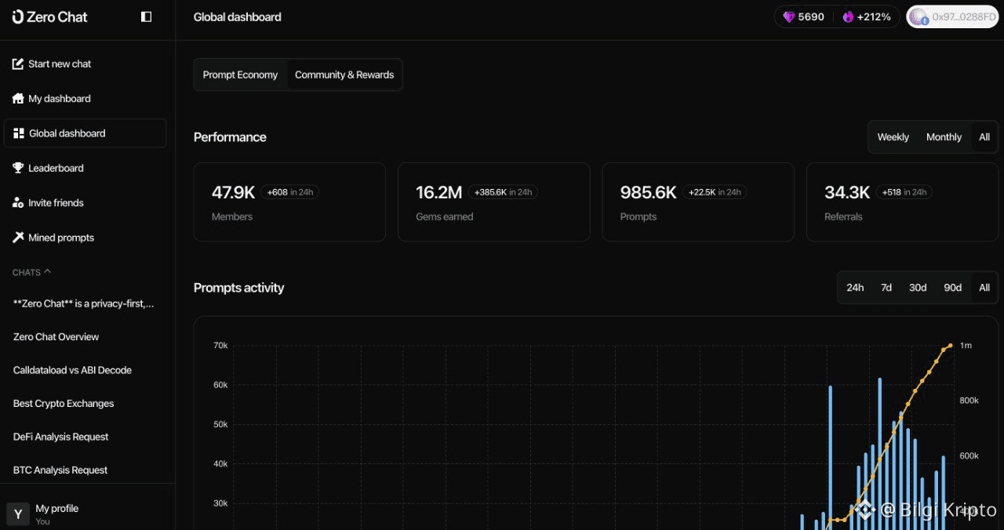Collapse the sidebar panel icon
Image resolution: width=1004 pixels, height=530 pixels.
pyautogui.click(x=146, y=16)
